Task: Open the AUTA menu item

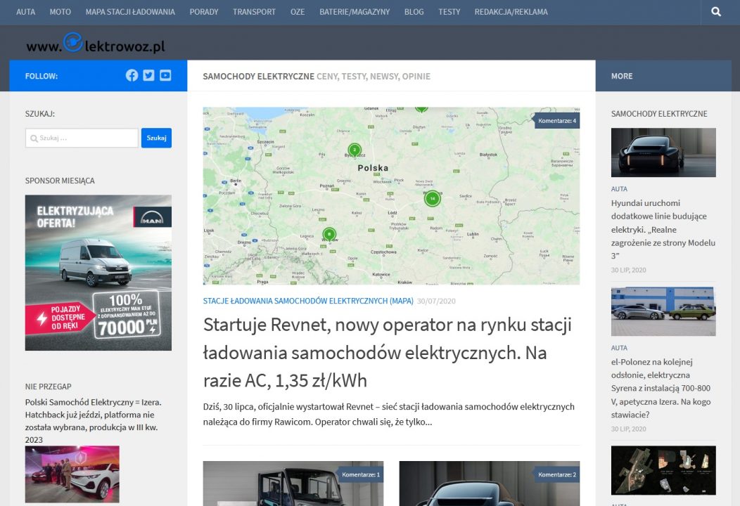Action: (x=25, y=12)
